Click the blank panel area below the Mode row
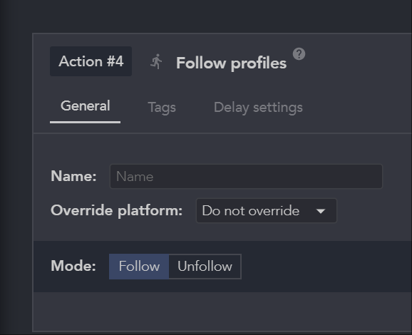The image size is (412, 335). coord(222,311)
